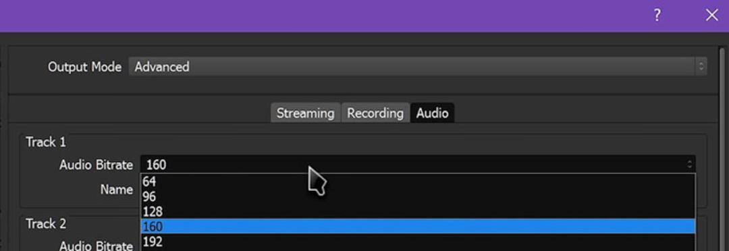Select the Audio tab
This screenshot has width=729, height=251.
point(433,113)
